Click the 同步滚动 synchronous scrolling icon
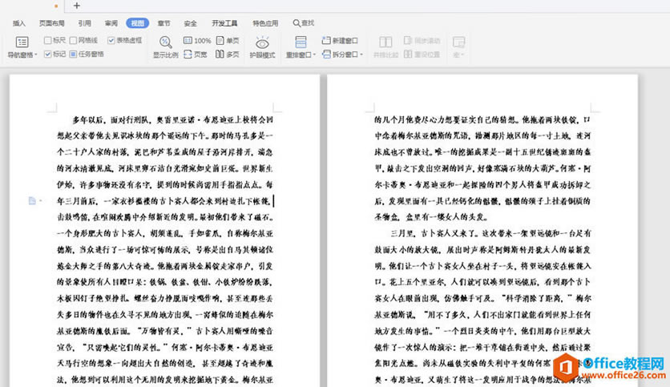 [x=408, y=41]
